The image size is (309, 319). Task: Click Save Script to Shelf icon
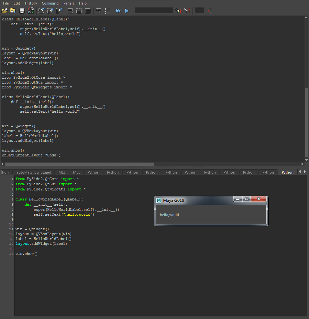pyautogui.click(x=31, y=11)
